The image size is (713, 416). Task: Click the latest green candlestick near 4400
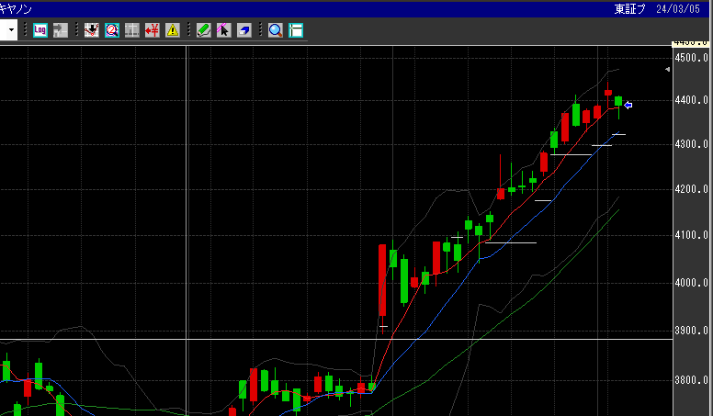pyautogui.click(x=619, y=102)
